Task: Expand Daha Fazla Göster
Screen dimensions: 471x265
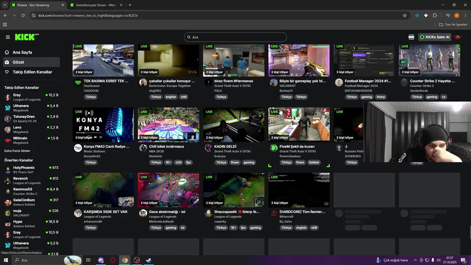Action: (x=17, y=151)
